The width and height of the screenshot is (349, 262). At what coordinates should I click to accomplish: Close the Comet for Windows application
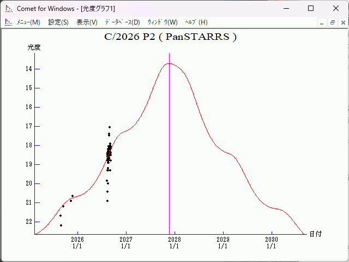tap(336, 9)
